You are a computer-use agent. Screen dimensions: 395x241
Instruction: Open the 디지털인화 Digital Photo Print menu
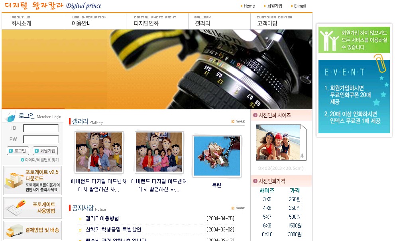click(x=155, y=21)
